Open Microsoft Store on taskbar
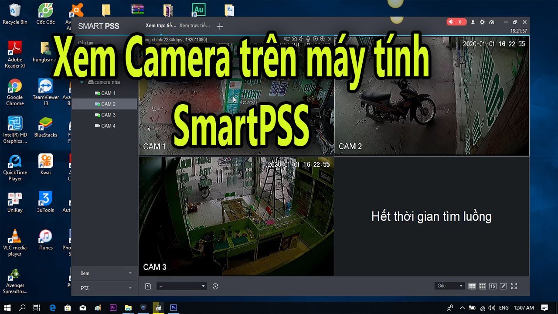The height and width of the screenshot is (314, 558). [x=68, y=307]
